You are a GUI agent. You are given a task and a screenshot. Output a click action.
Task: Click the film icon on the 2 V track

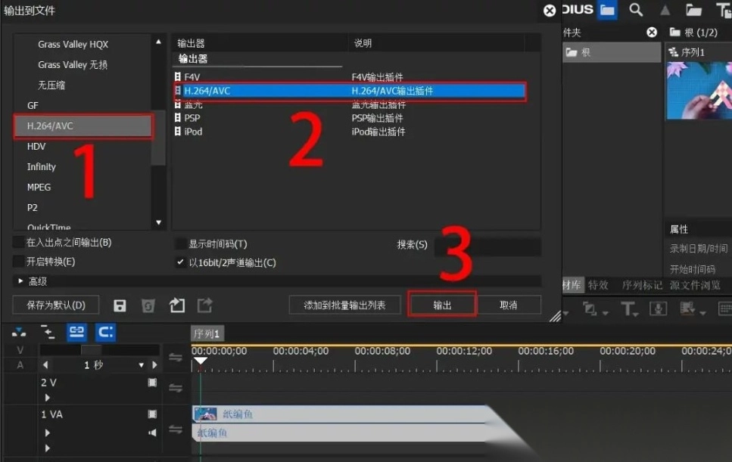pyautogui.click(x=152, y=383)
